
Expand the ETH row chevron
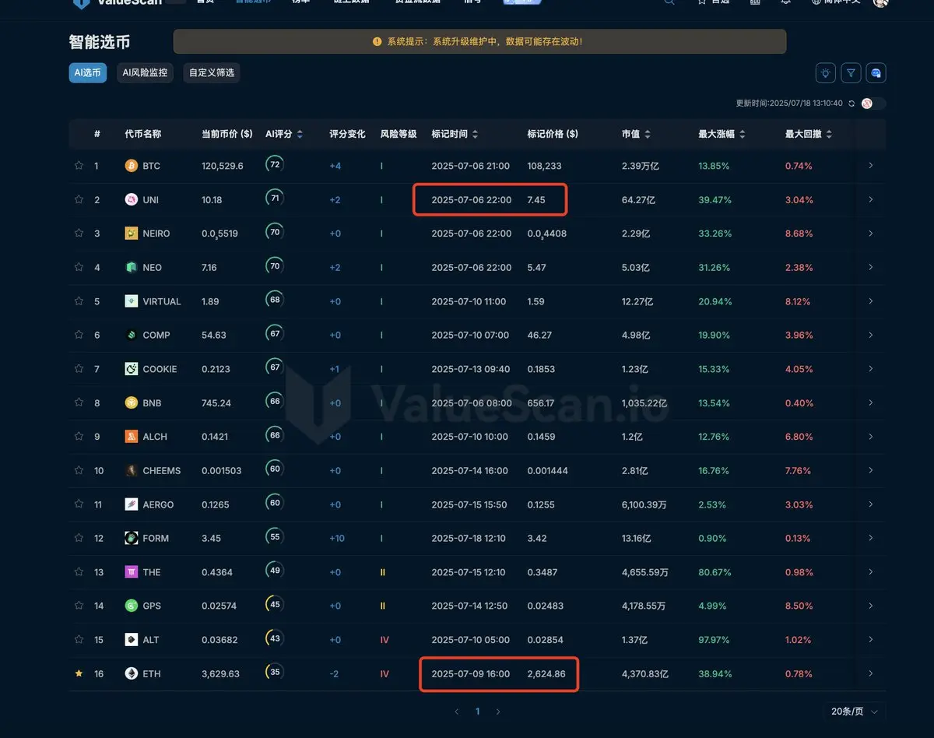click(871, 673)
